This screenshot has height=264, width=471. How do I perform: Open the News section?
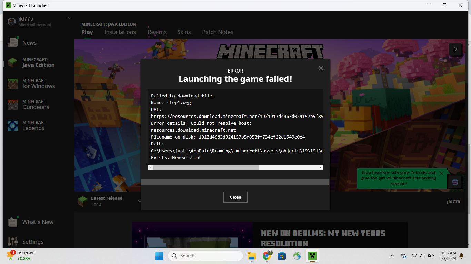click(x=29, y=43)
